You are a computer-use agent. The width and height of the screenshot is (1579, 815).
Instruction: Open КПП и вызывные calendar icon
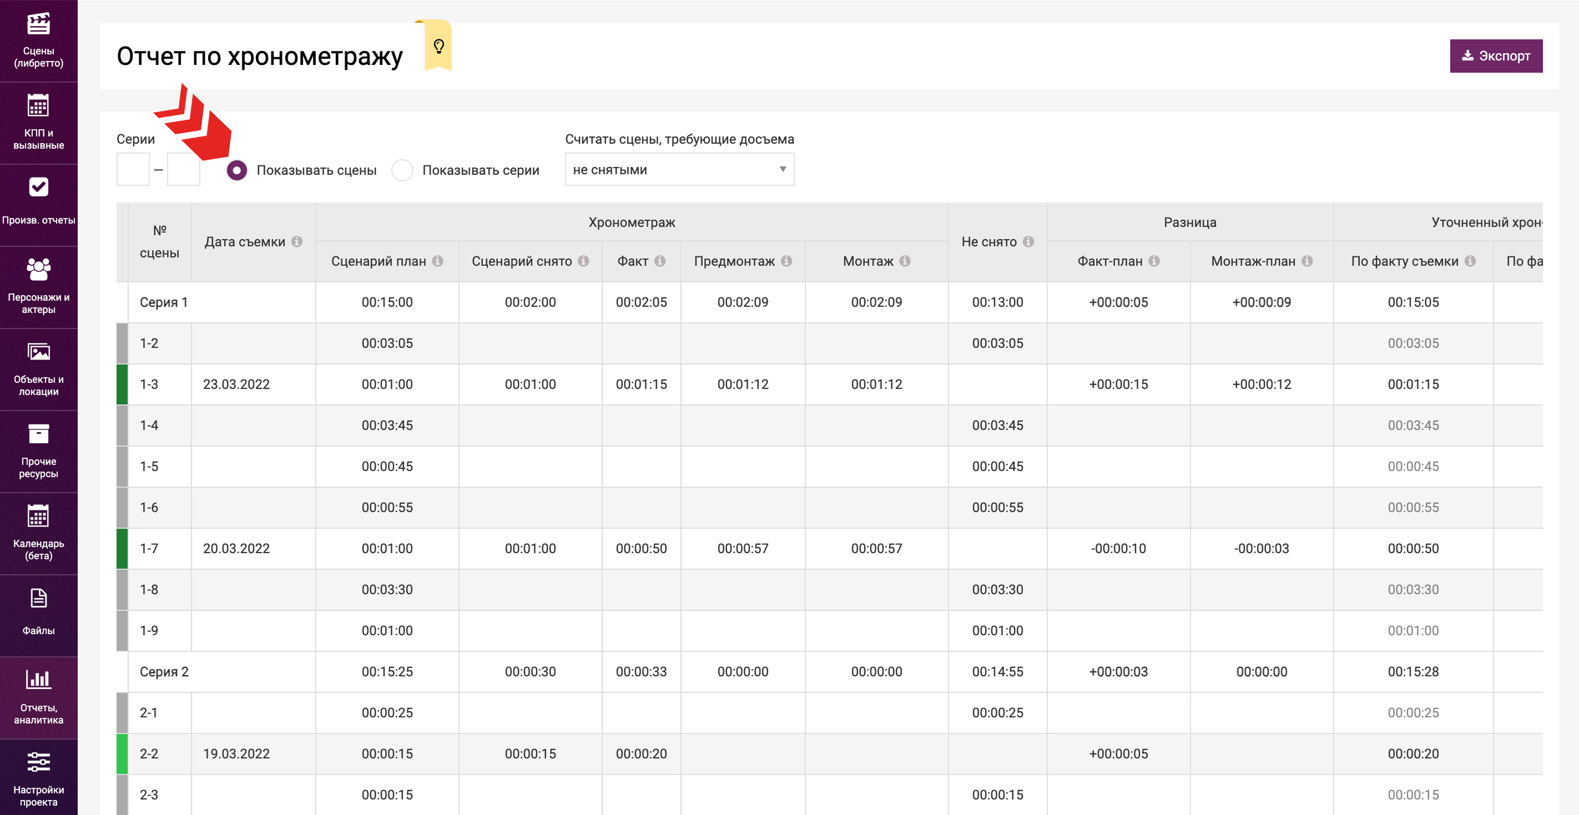(38, 106)
